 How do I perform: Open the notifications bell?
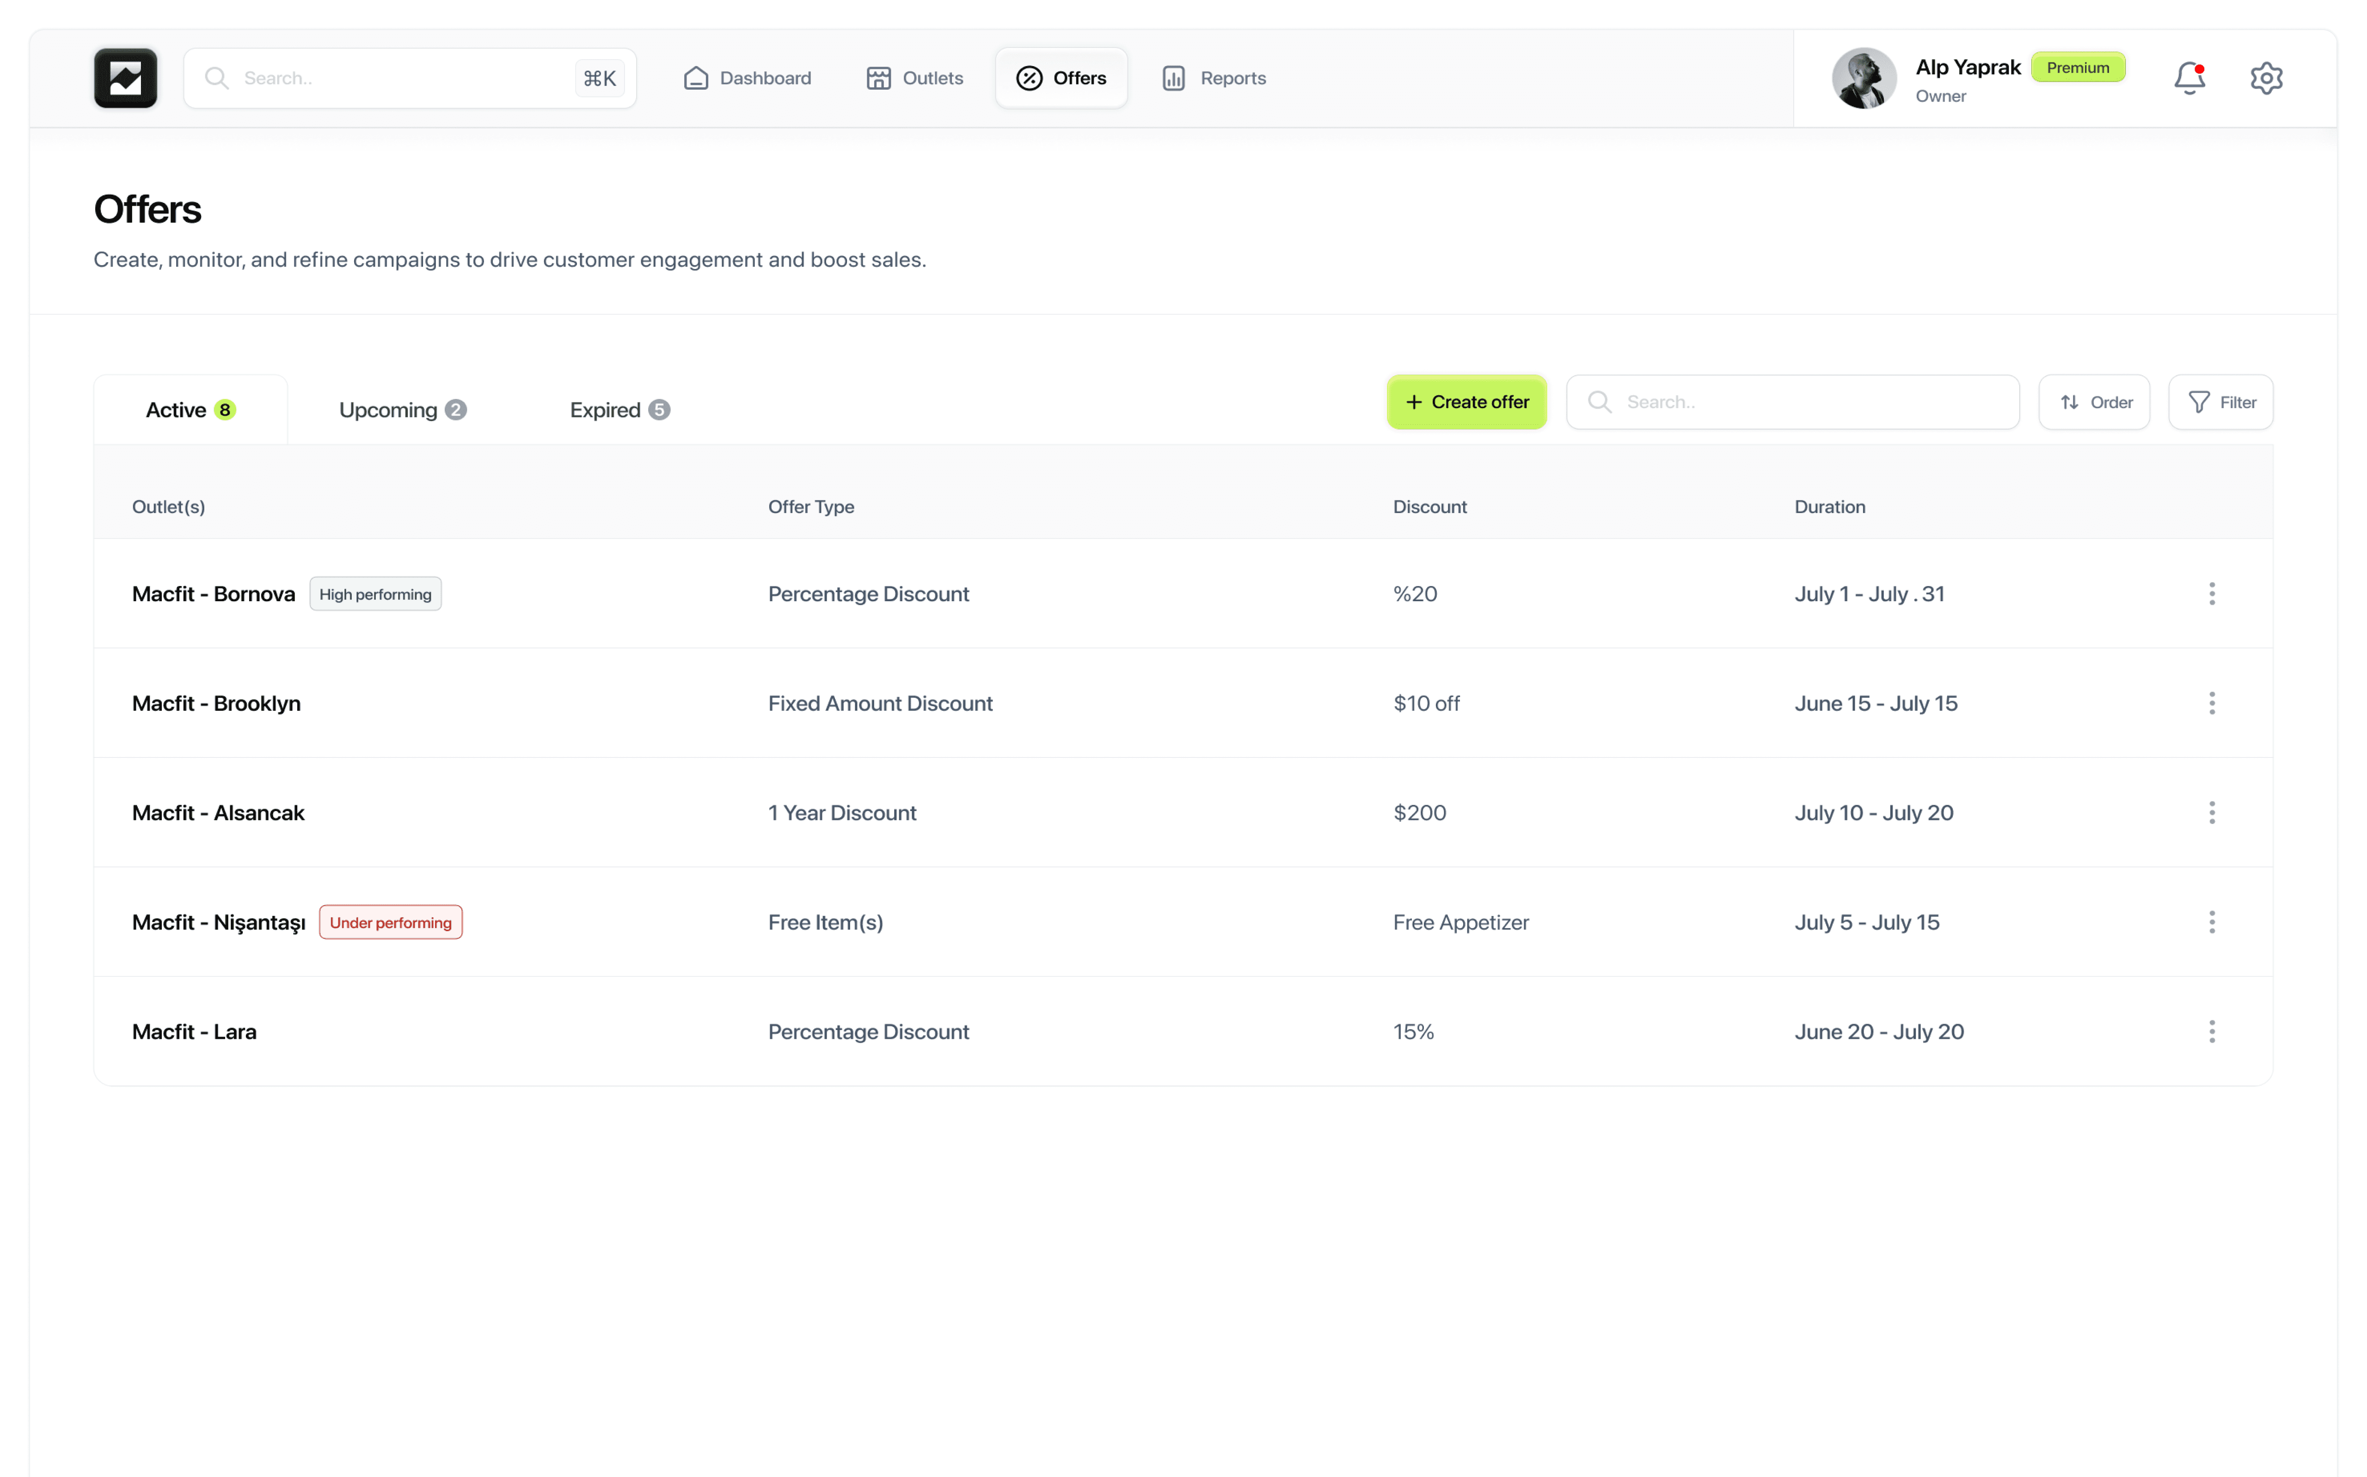pyautogui.click(x=2188, y=78)
